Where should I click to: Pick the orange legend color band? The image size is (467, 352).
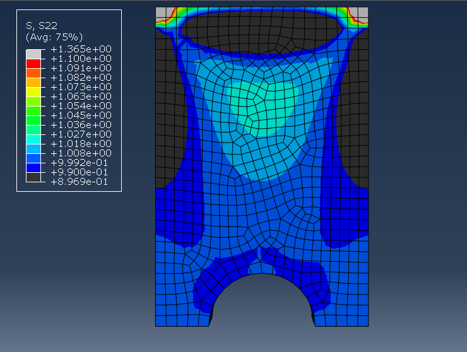click(x=33, y=73)
